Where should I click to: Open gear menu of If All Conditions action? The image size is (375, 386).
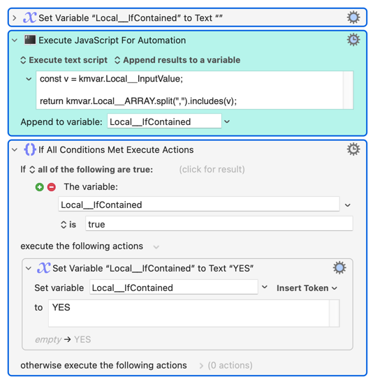[x=353, y=149]
